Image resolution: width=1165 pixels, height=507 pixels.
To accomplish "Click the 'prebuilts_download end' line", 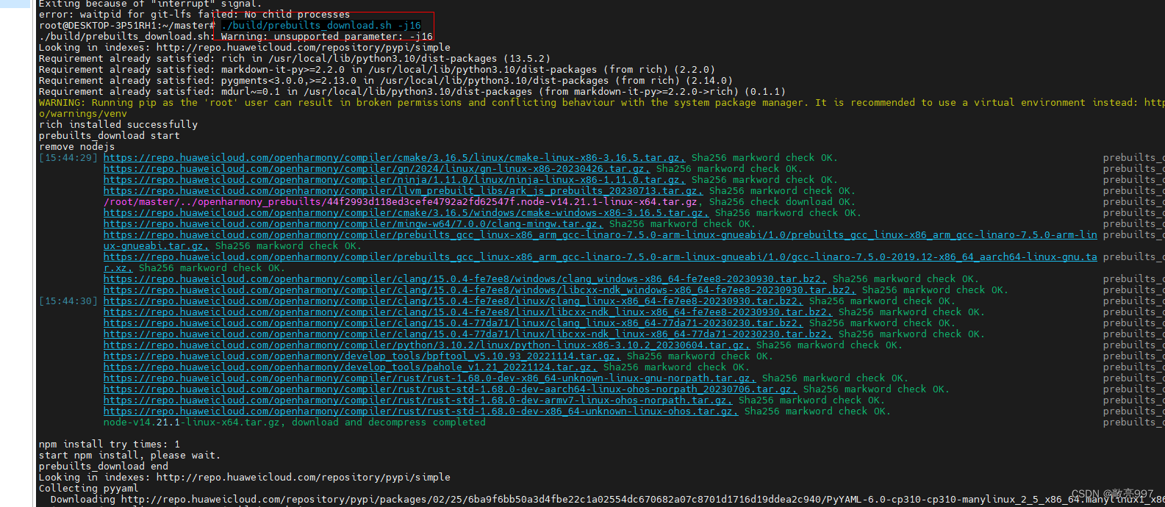I will 104,467.
